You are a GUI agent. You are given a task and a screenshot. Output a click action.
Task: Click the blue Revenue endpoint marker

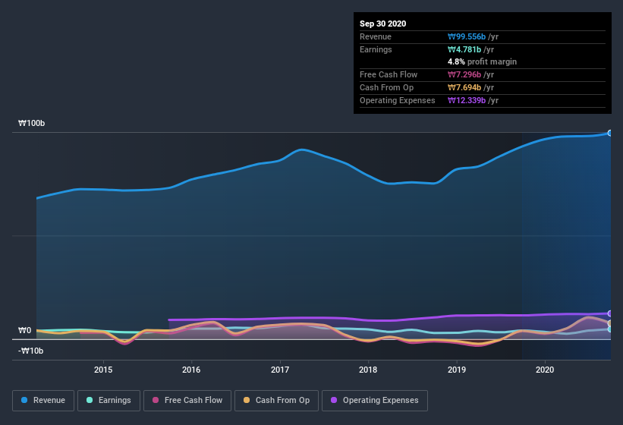point(610,133)
